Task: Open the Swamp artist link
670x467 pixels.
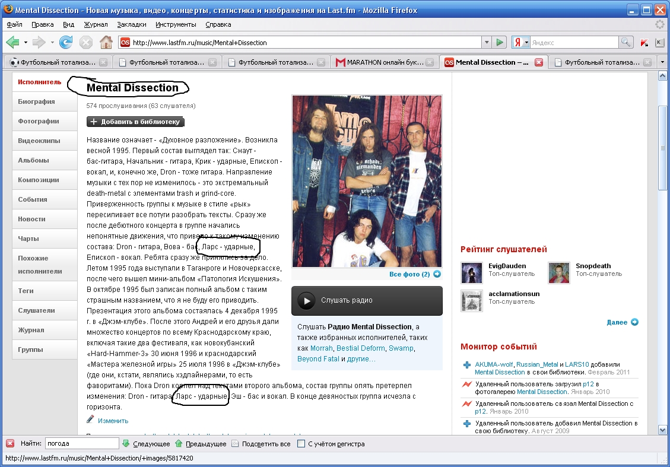Action: point(401,348)
